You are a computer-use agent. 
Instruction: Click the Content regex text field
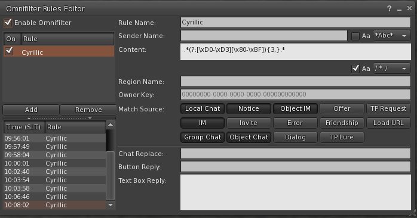point(296,52)
